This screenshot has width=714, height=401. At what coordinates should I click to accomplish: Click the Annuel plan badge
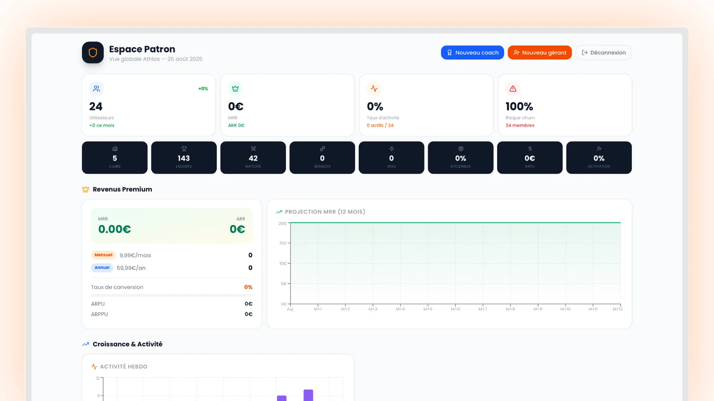coord(102,267)
